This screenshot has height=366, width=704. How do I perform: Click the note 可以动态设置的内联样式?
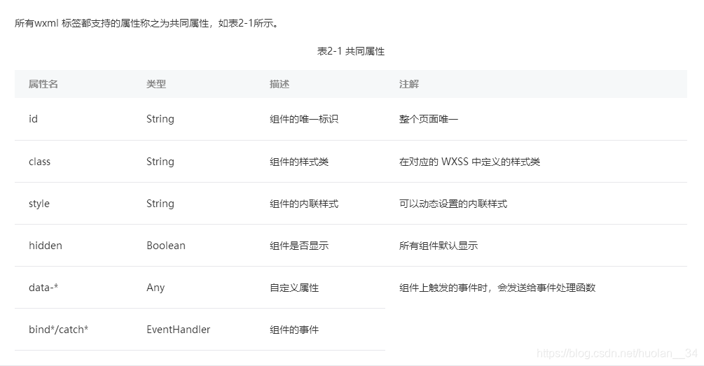pos(453,204)
